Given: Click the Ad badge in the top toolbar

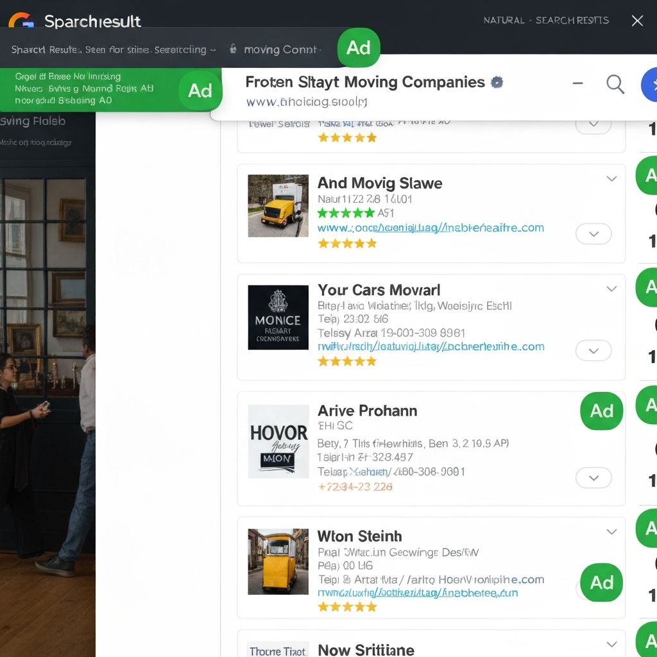Looking at the screenshot, I should click(359, 48).
